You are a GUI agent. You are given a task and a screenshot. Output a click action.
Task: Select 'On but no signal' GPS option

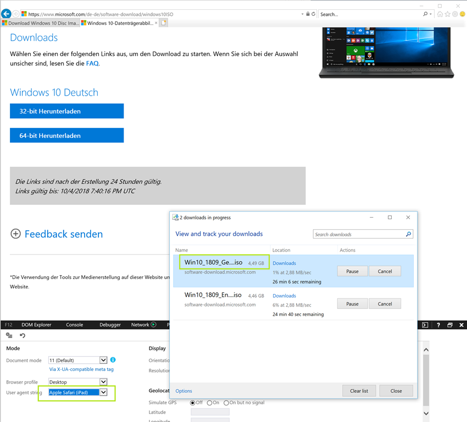(x=226, y=403)
